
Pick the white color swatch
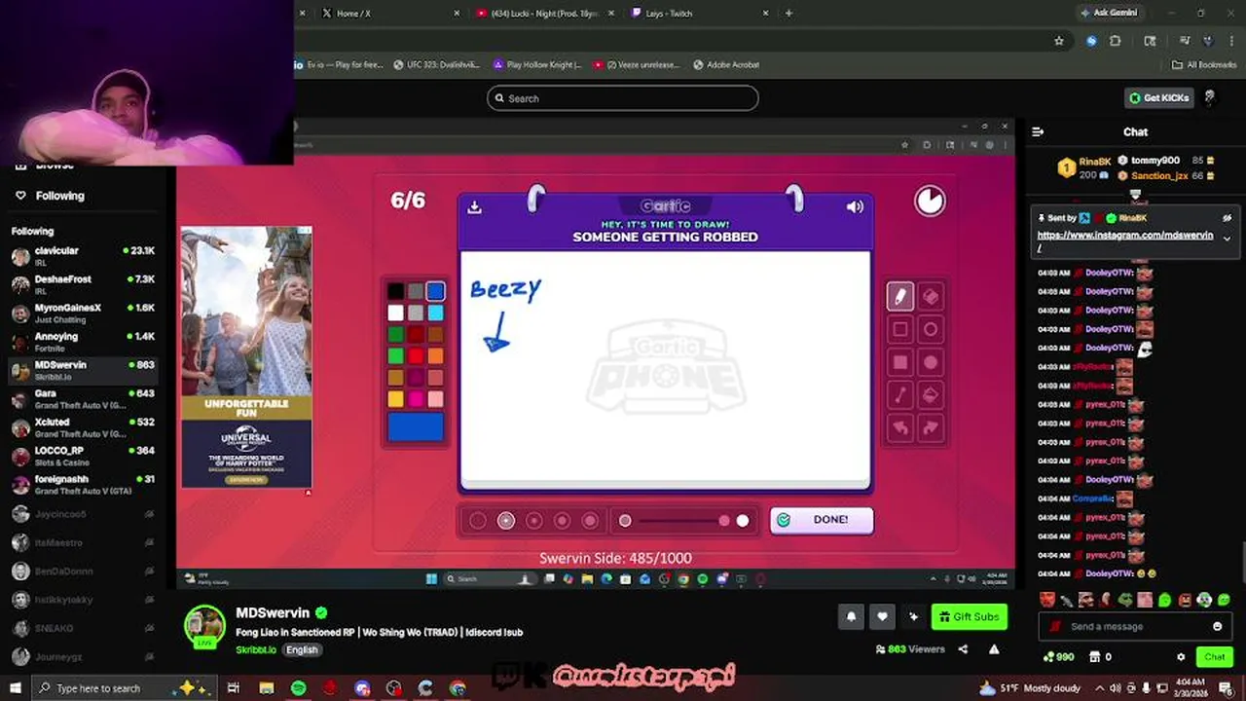point(395,313)
